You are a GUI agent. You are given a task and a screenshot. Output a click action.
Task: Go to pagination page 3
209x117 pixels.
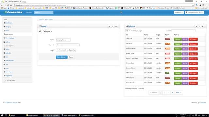click(169, 93)
